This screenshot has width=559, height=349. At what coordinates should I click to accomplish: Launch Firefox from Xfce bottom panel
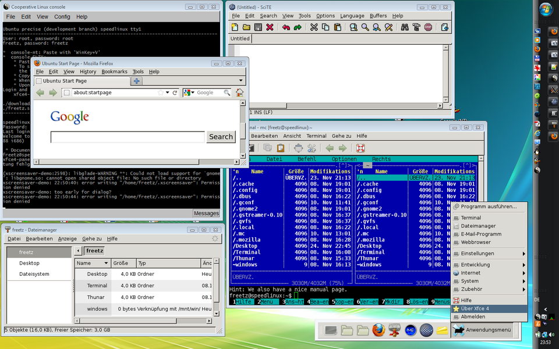[x=378, y=330]
